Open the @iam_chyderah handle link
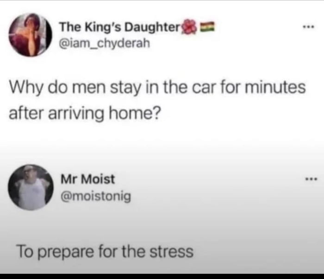324x279 pixels. click(105, 43)
